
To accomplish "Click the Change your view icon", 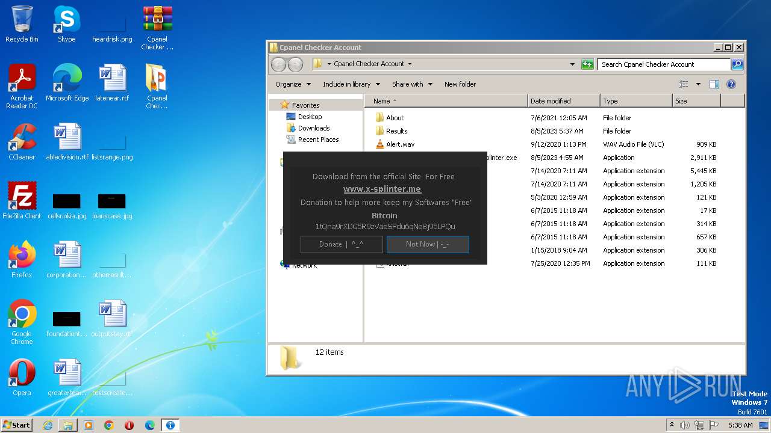I will pyautogui.click(x=684, y=84).
